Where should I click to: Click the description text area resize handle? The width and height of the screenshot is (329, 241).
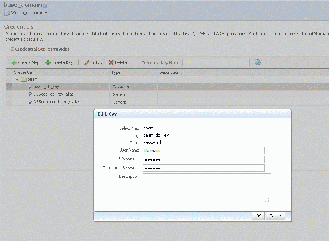pyautogui.click(x=267, y=200)
